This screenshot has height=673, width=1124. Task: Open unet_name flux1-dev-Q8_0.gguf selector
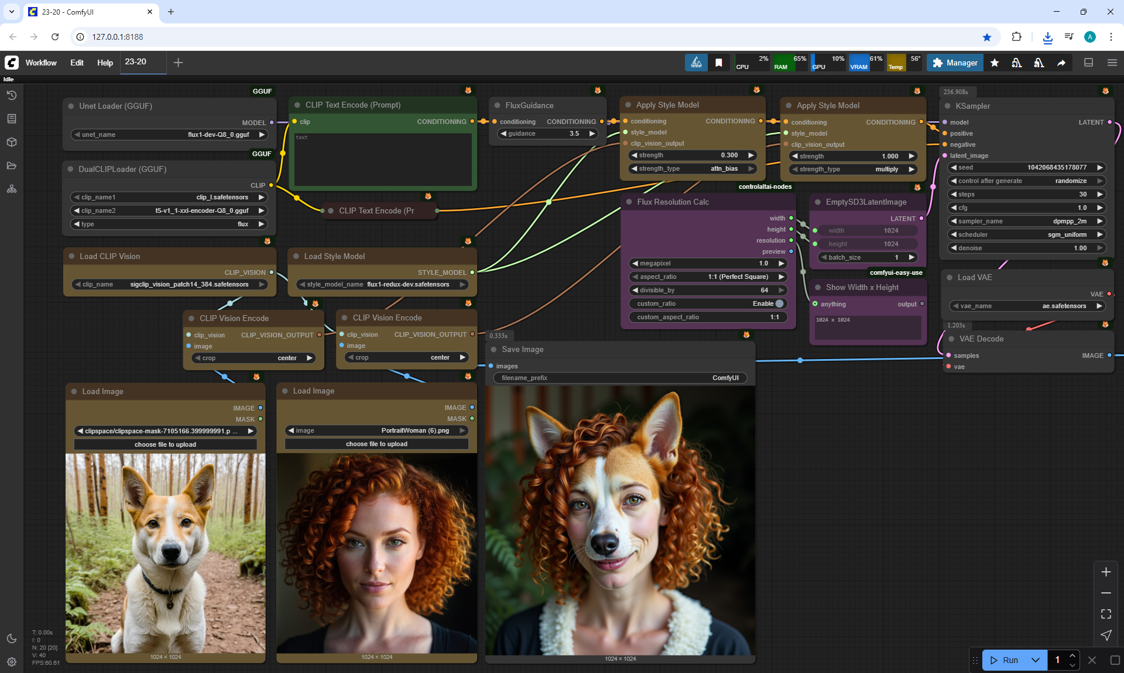(169, 134)
